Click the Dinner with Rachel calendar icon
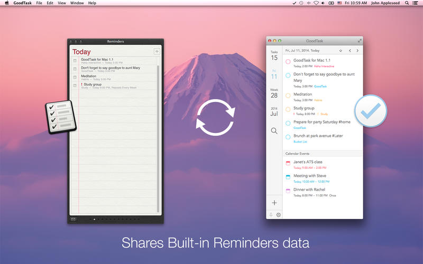The width and height of the screenshot is (423, 264). [x=288, y=191]
